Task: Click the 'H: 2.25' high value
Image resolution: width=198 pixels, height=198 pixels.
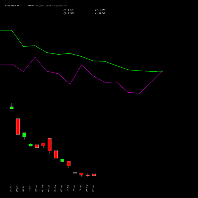Action: coord(100,10)
